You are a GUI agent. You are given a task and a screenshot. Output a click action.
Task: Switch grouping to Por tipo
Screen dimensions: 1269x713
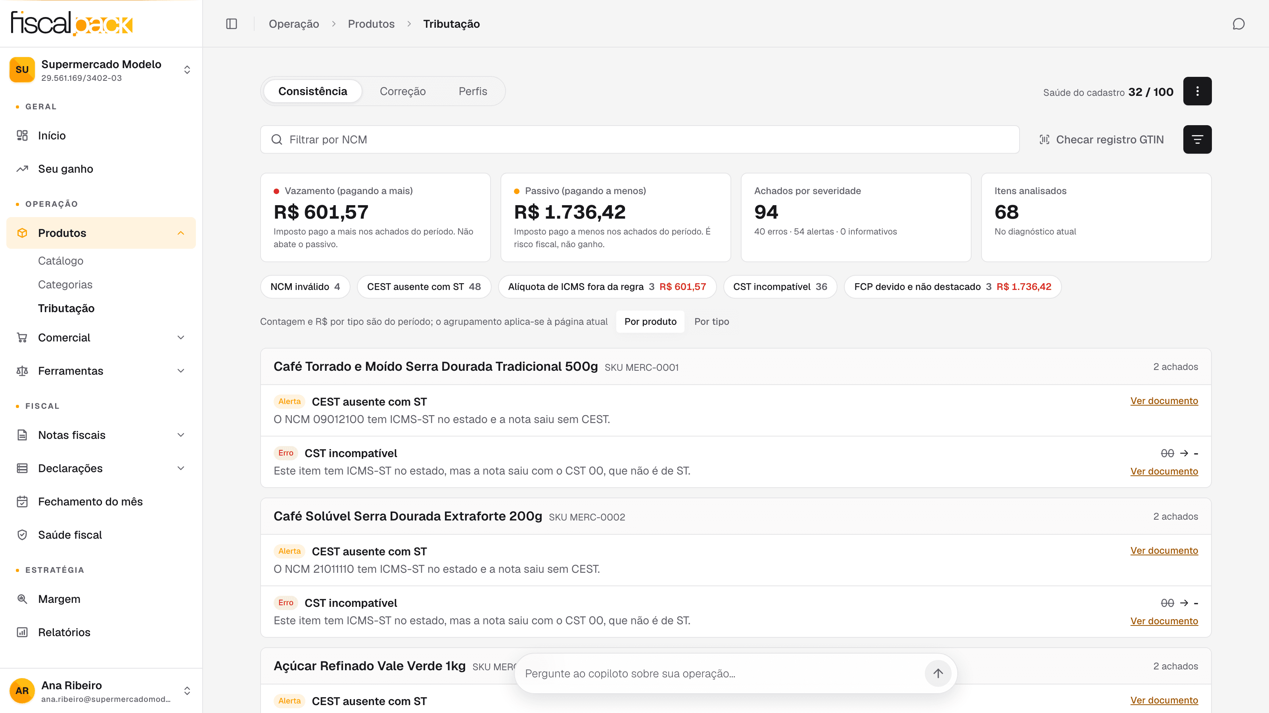(x=711, y=321)
